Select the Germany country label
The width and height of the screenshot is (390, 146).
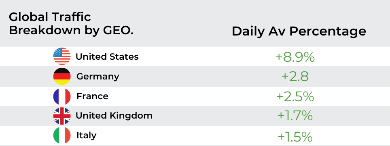coord(98,76)
